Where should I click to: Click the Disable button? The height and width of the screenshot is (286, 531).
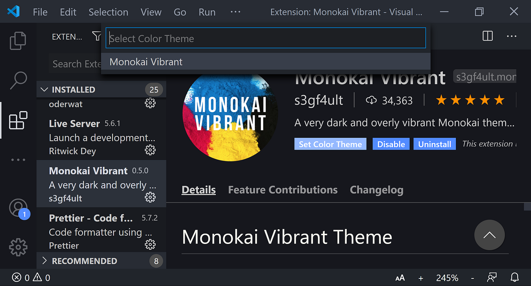pos(391,144)
